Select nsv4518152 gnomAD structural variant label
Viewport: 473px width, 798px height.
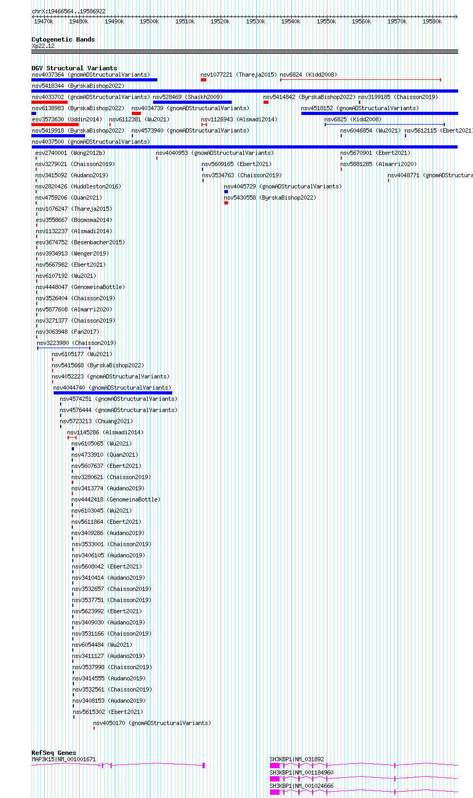tap(360, 109)
